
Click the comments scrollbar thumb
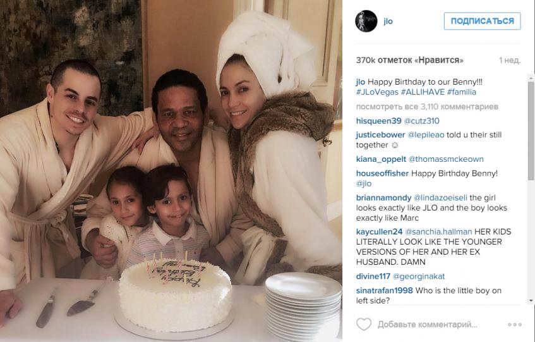tap(531, 130)
